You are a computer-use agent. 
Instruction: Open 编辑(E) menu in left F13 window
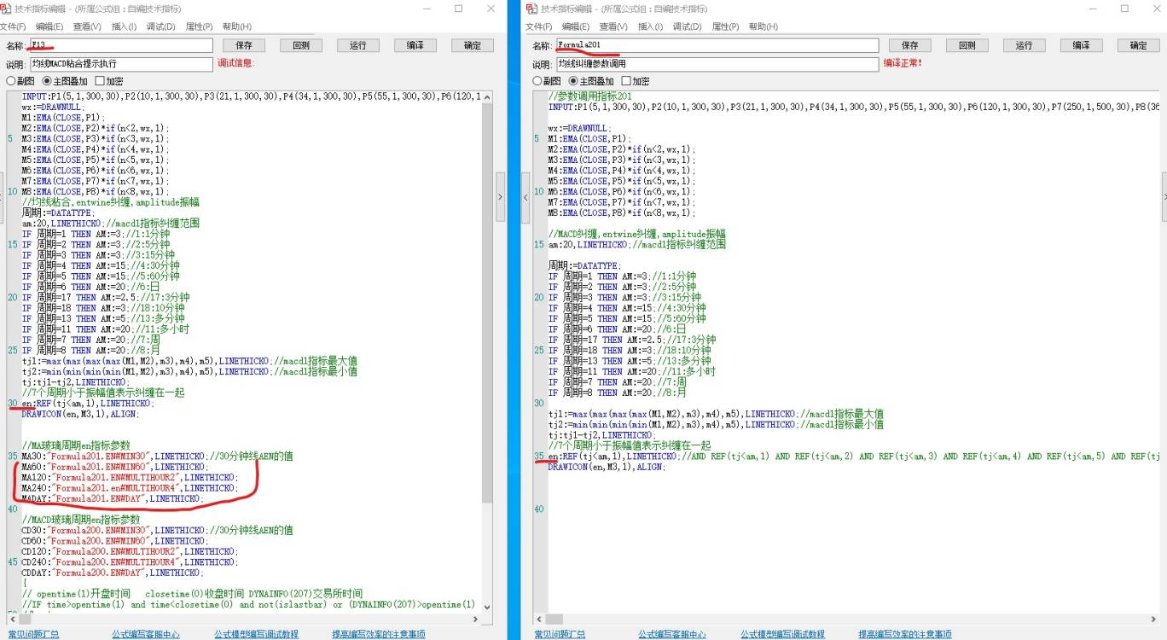(x=49, y=26)
